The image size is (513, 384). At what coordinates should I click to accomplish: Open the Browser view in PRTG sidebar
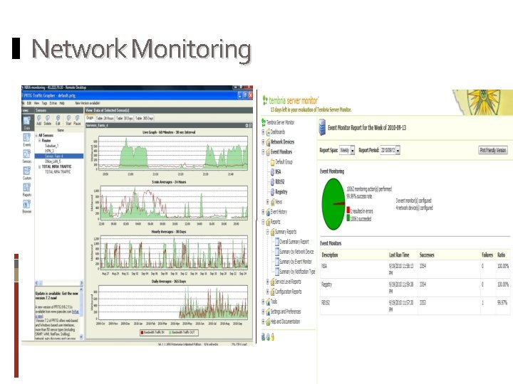click(x=27, y=206)
